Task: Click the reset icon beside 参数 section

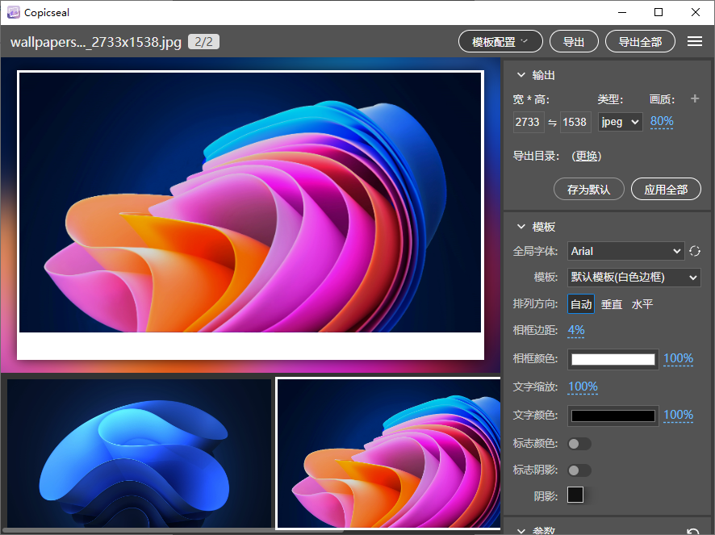Action: coord(692,531)
